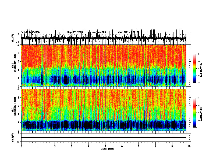Click tick label "10" on the time axis
This screenshot has height=164, width=213.
(x=189, y=146)
